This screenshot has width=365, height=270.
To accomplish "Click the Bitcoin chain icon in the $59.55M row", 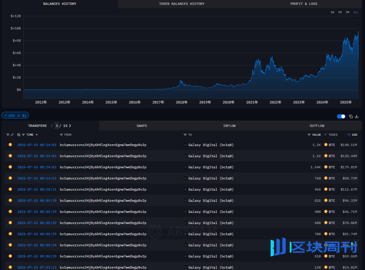I will [10, 256].
